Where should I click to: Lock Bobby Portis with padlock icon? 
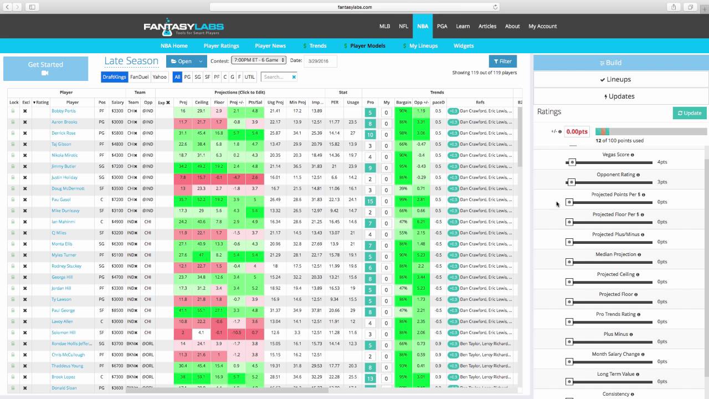13,111
